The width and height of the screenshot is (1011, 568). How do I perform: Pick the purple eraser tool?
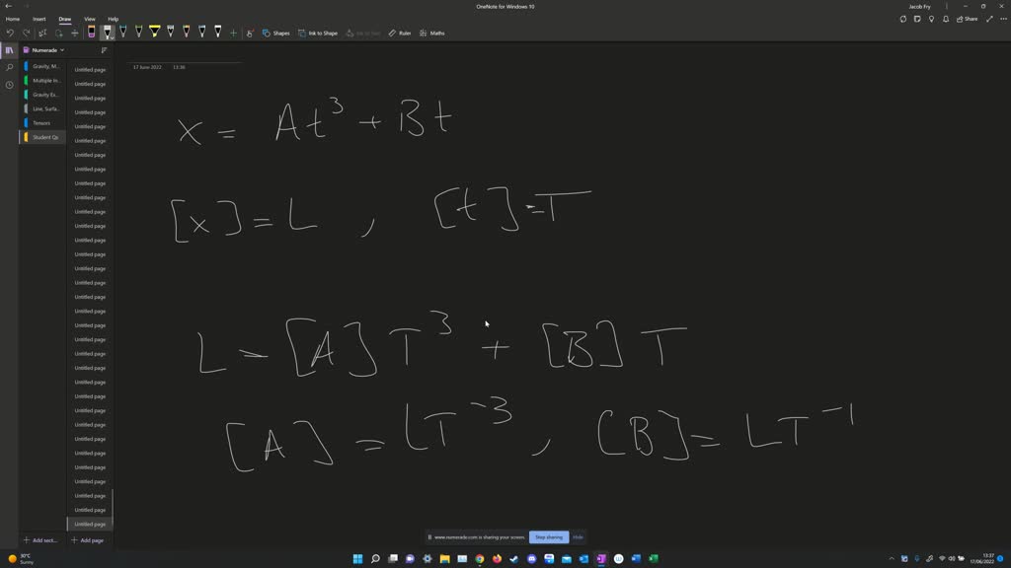pyautogui.click(x=91, y=33)
